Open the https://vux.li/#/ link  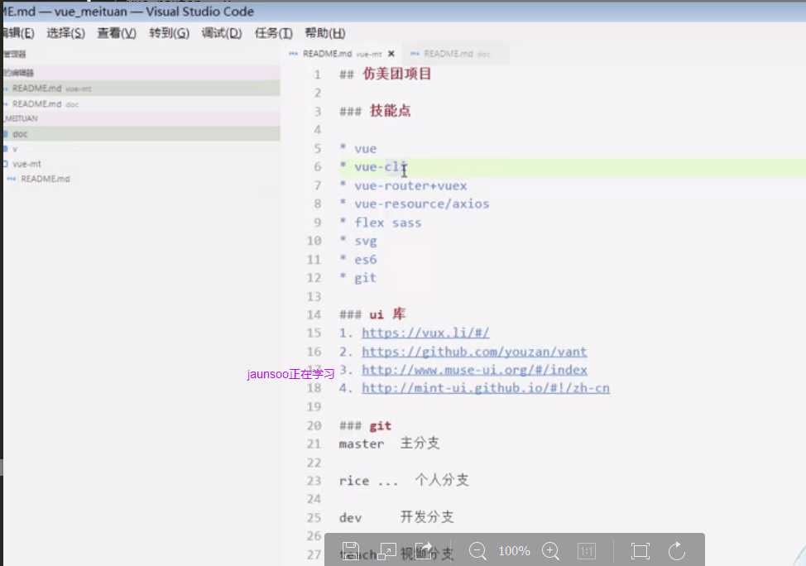click(425, 333)
